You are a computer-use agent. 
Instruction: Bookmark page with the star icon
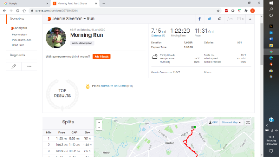click(218, 10)
